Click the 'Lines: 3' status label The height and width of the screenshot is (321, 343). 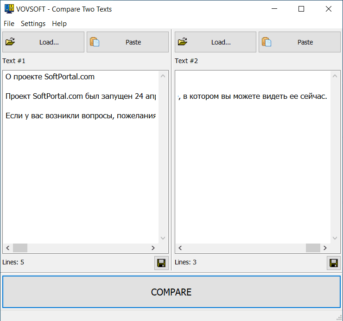point(185,262)
